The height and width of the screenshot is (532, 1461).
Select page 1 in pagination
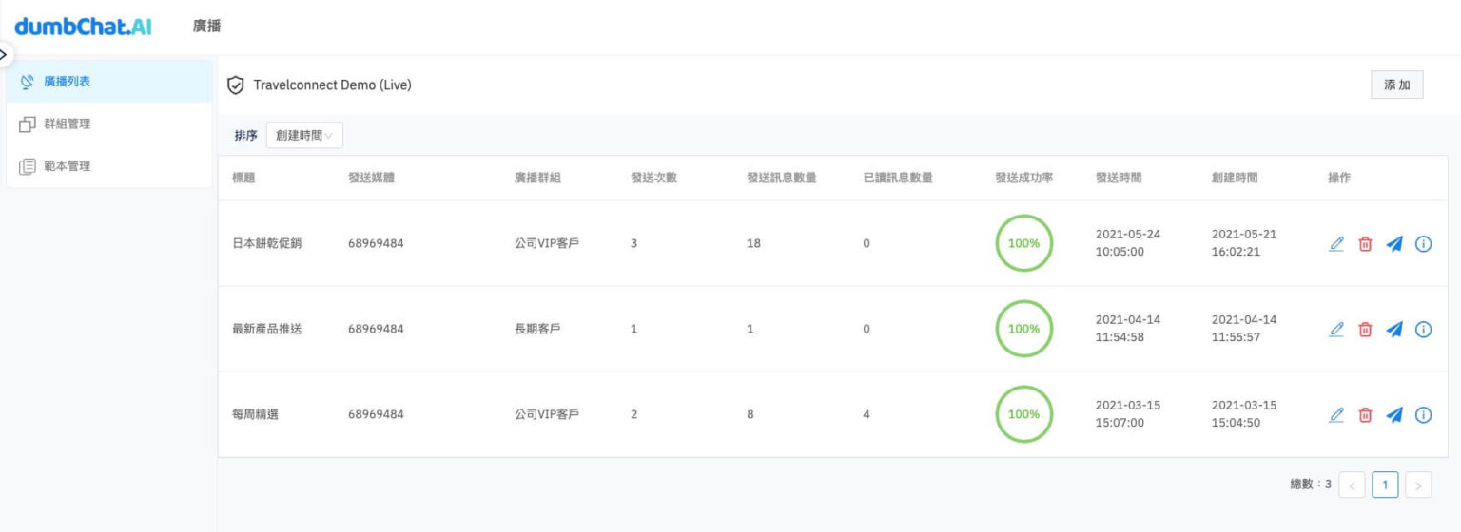click(x=1385, y=485)
